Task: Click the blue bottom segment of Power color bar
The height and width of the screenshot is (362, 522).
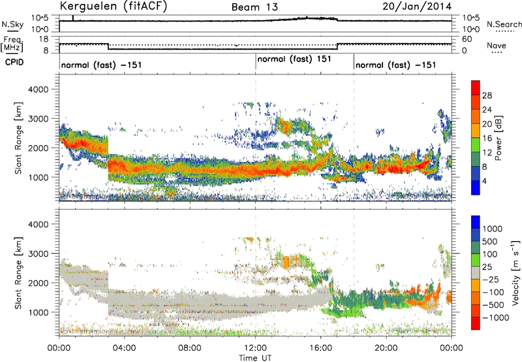Action: [x=476, y=188]
